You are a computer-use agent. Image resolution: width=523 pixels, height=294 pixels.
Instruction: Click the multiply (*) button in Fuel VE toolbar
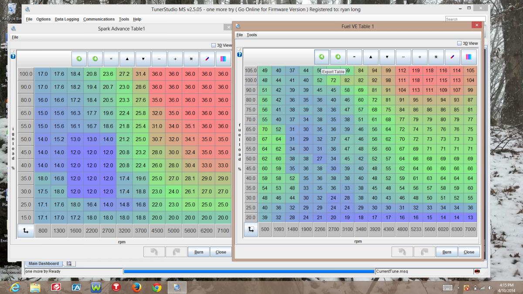436,57
